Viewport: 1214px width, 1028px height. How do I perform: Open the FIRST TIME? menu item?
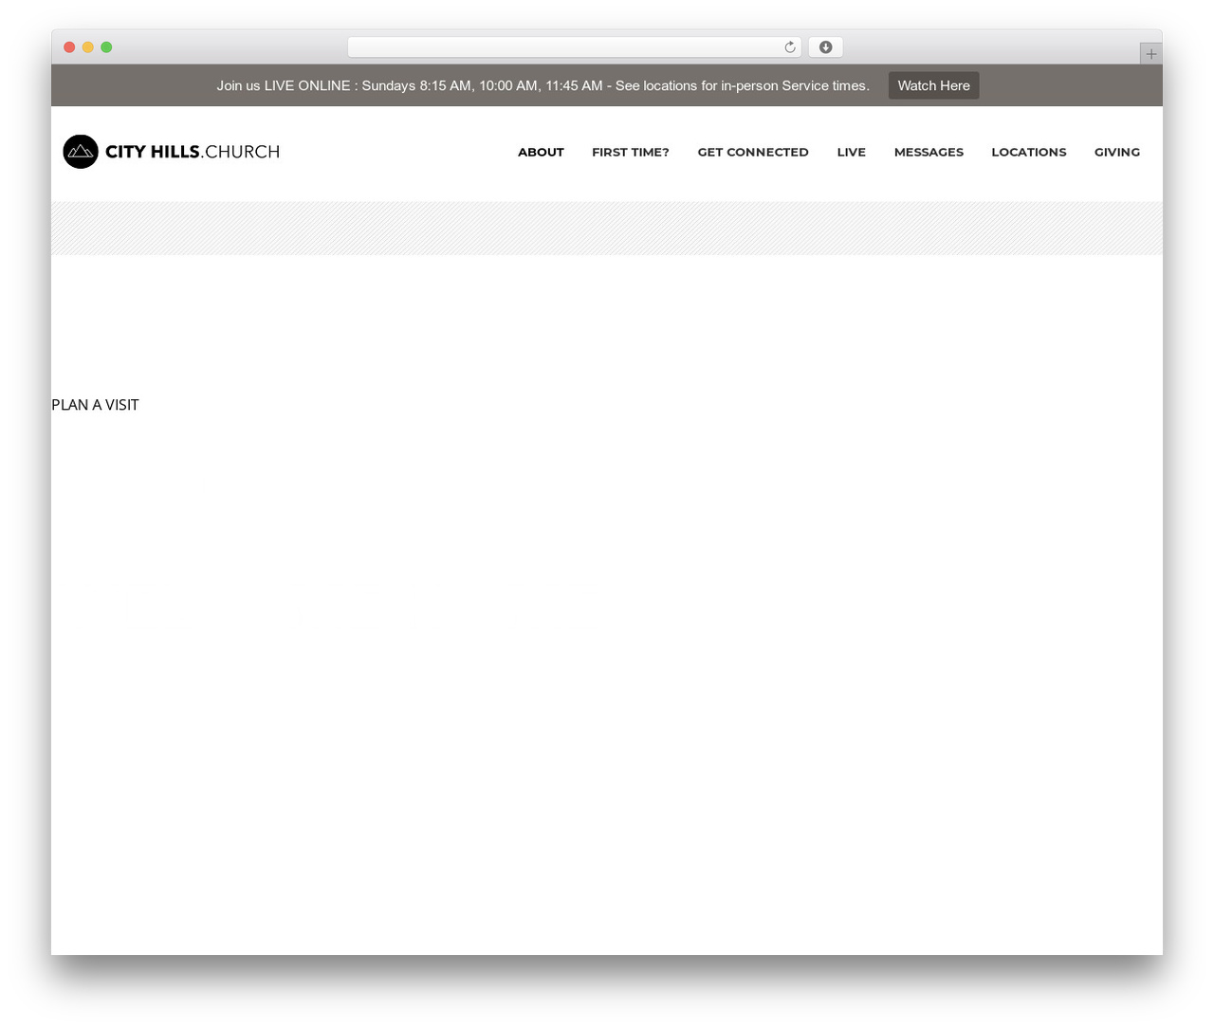point(631,152)
